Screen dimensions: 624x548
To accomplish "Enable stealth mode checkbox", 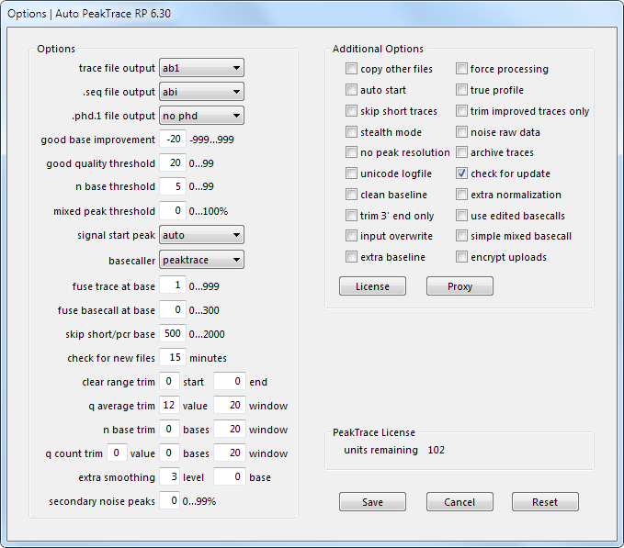I will point(351,131).
